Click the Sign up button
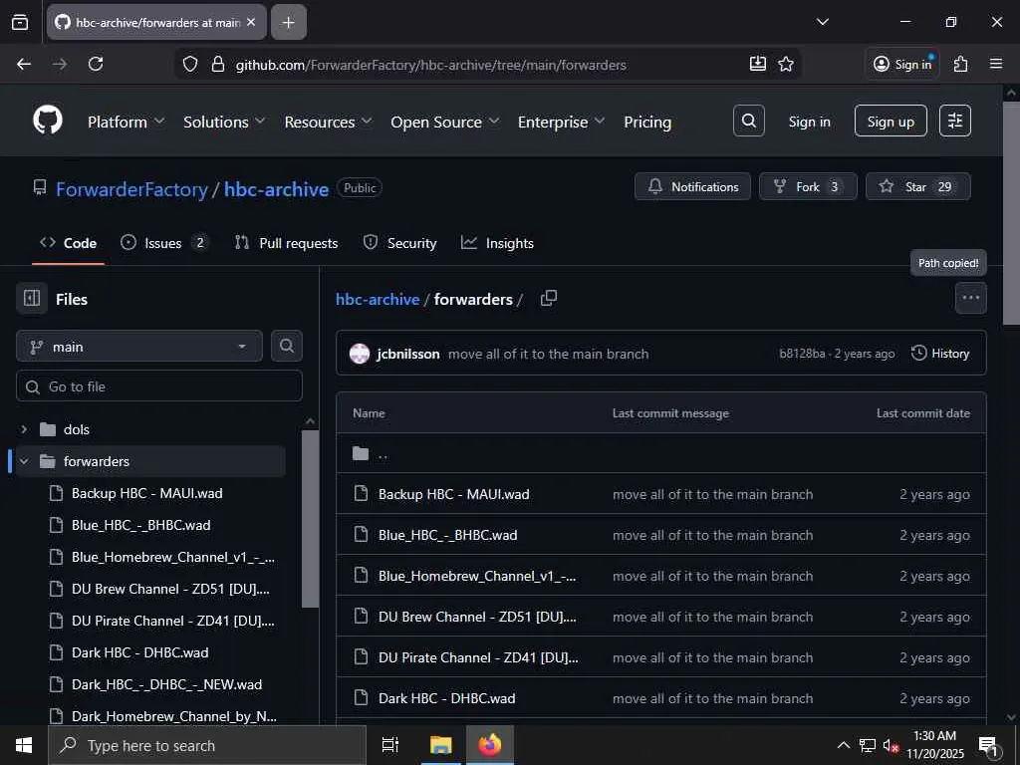 coord(891,121)
